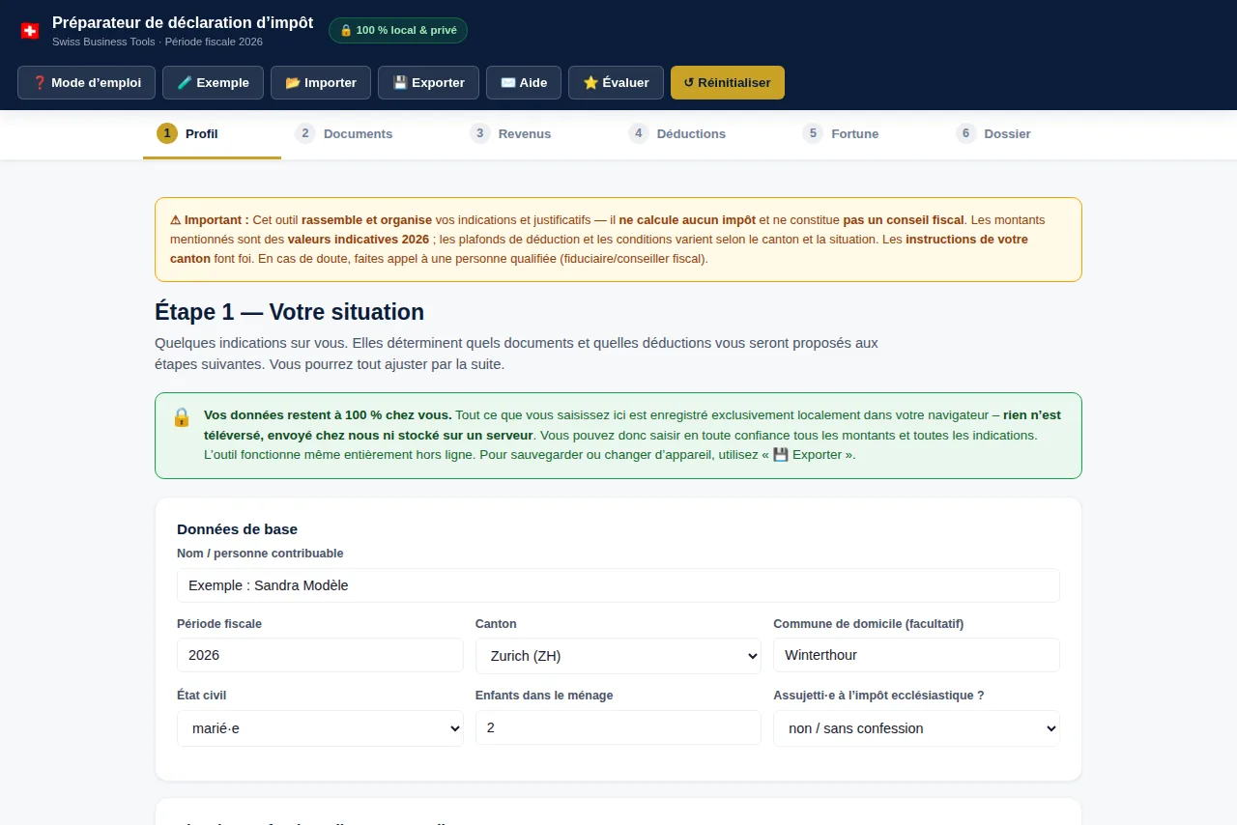The height and width of the screenshot is (825, 1237).
Task: Click the Réinitialiser reset button
Action: (728, 82)
